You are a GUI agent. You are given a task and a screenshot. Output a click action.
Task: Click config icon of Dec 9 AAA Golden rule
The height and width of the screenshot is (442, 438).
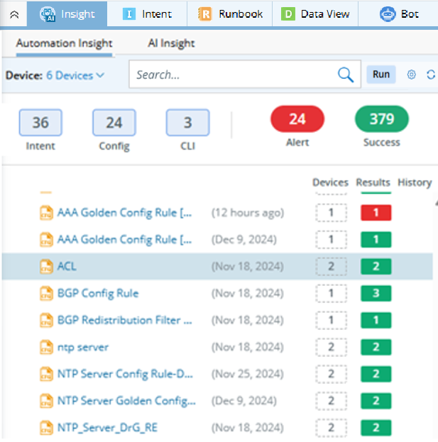click(x=46, y=240)
